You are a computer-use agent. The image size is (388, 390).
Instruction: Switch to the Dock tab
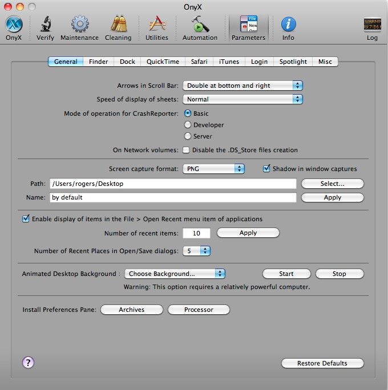tap(127, 62)
